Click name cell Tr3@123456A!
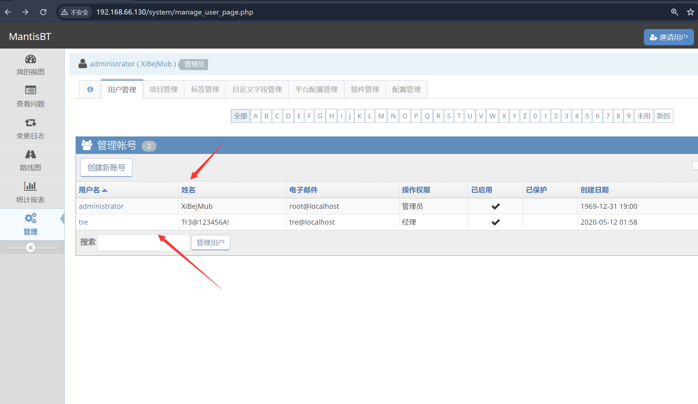 click(x=205, y=222)
